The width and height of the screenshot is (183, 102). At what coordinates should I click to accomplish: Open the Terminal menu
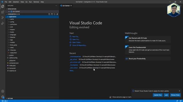[36, 2]
